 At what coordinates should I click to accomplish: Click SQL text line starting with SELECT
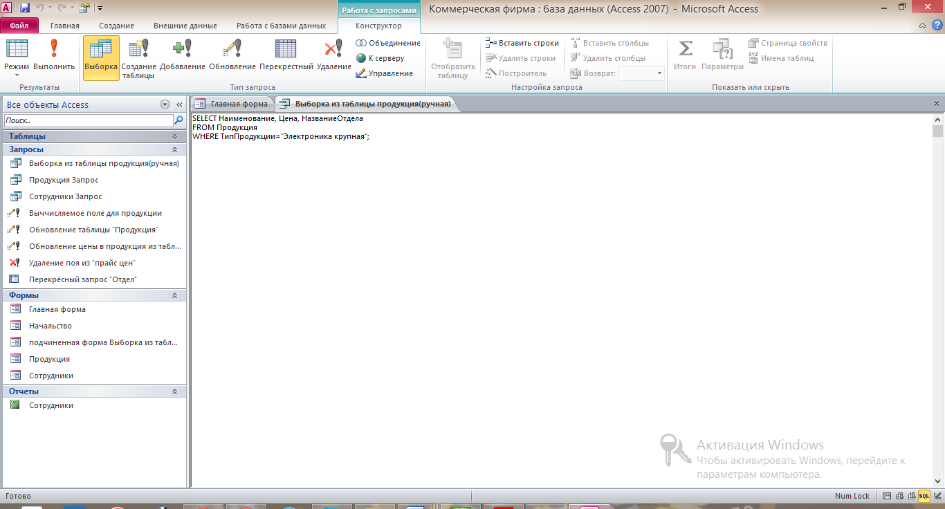[x=277, y=118]
